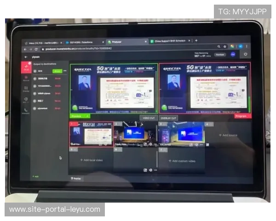This screenshot has width=276, height=221.
Task: Open three-dot menu of first output destination
Action: click(x=65, y=71)
